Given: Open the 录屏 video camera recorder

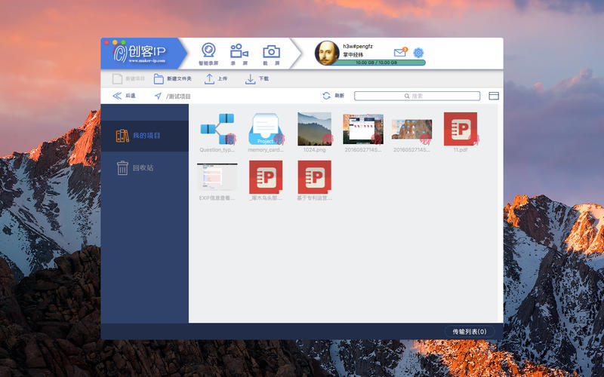Looking at the screenshot, I should pos(239,54).
